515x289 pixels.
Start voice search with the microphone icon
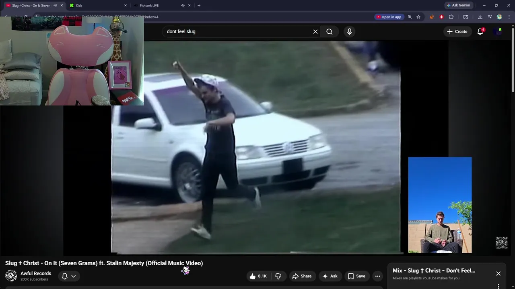[x=349, y=31]
